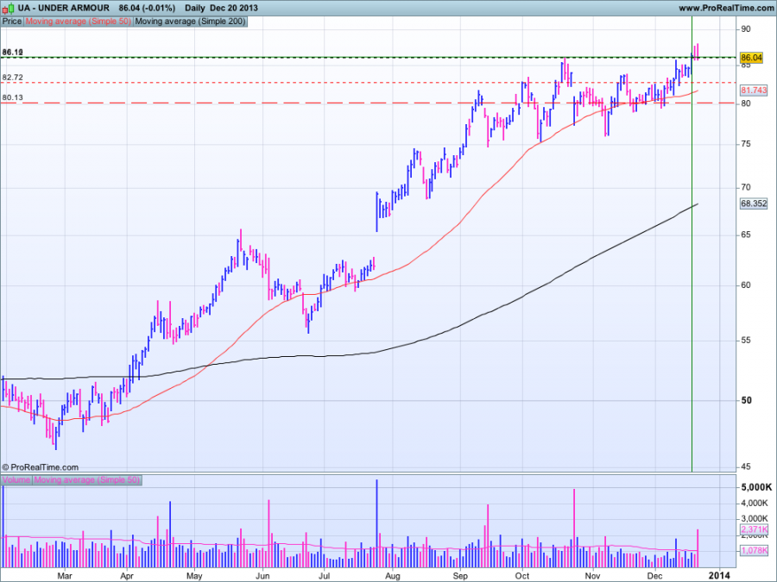Click the Jul month label on time axis
The image size is (777, 582).
pos(324,576)
